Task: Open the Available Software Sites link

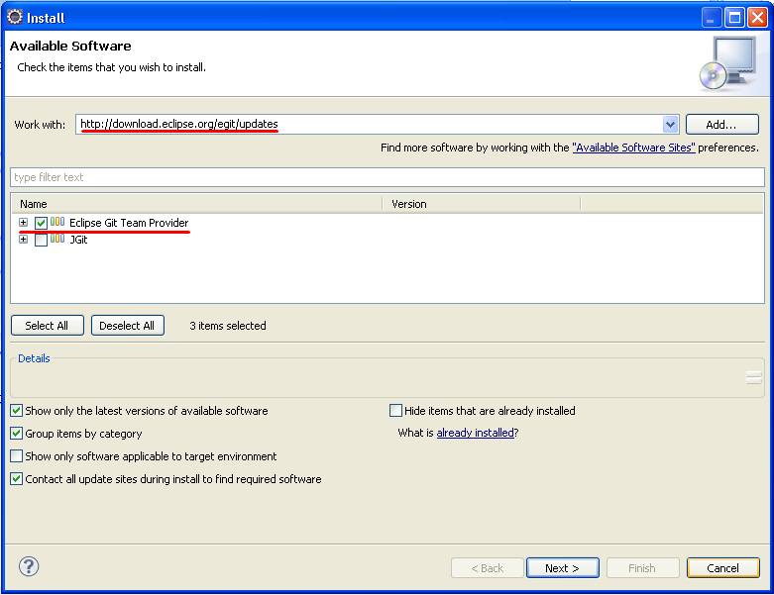Action: coord(634,148)
